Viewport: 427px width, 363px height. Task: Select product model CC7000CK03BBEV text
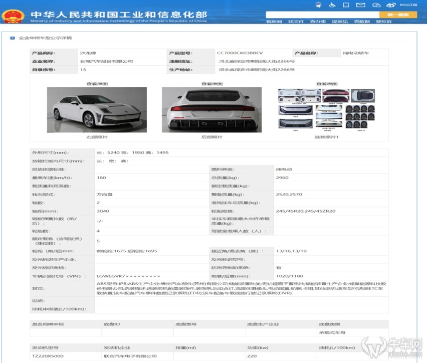[x=240, y=53]
